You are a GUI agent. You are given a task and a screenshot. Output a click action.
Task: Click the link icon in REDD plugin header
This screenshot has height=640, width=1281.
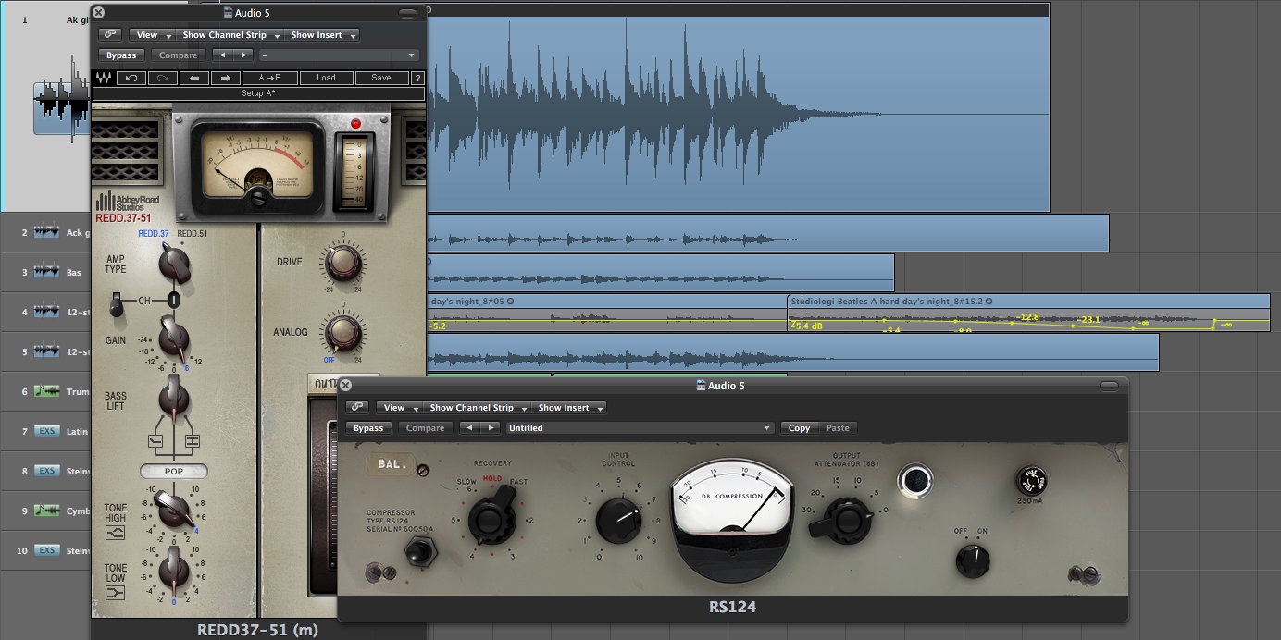tap(111, 35)
